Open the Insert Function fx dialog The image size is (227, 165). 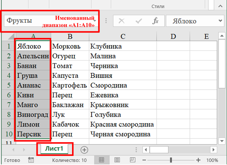pyautogui.click(x=155, y=21)
